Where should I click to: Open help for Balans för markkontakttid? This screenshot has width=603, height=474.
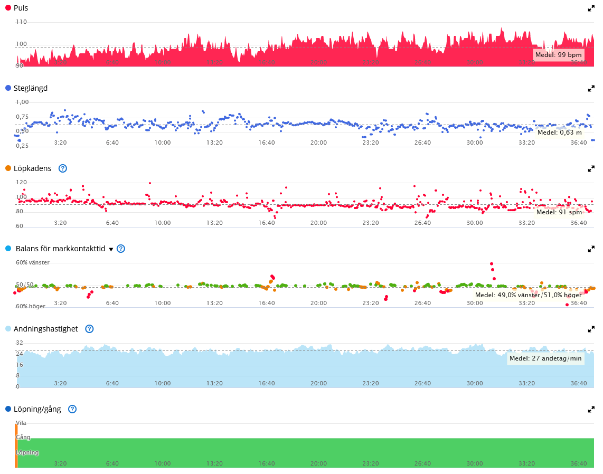[x=121, y=249]
